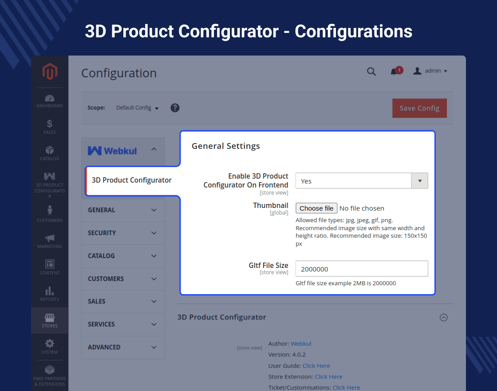
Task: Expand the Customers config menu
Action: (123, 279)
